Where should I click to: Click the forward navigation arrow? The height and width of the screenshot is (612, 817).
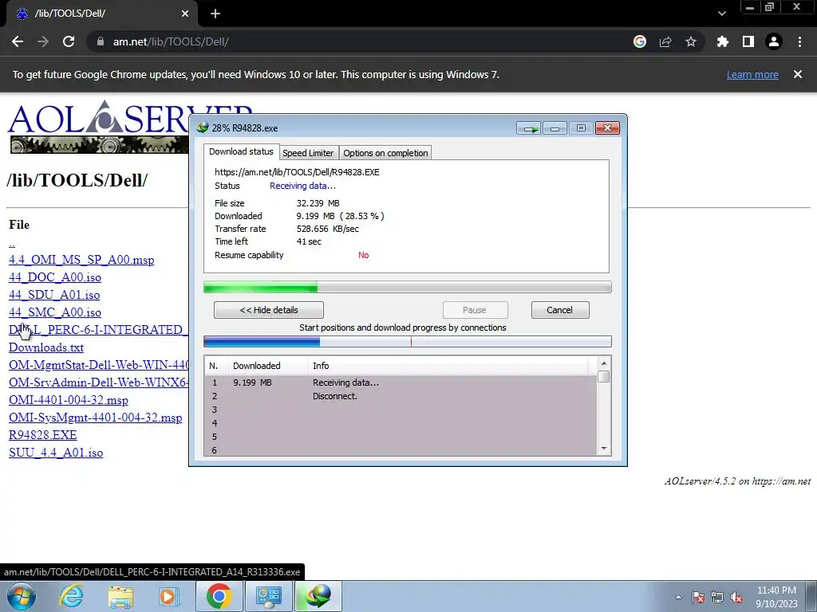click(x=43, y=41)
